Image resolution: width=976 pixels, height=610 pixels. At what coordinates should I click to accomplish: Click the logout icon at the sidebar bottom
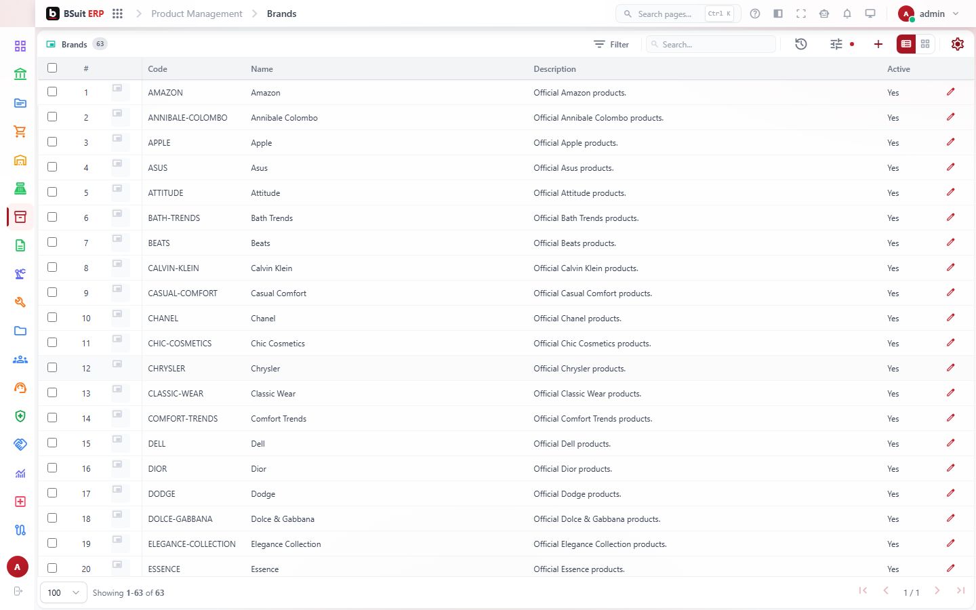(x=18, y=591)
